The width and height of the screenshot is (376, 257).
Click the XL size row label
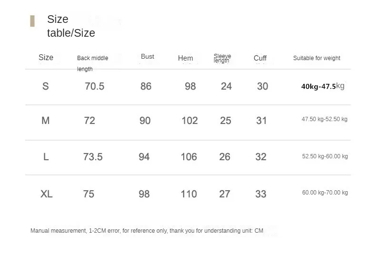pos(47,194)
